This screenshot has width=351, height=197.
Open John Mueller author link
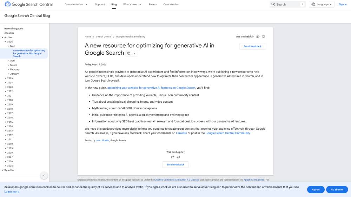click(x=102, y=141)
